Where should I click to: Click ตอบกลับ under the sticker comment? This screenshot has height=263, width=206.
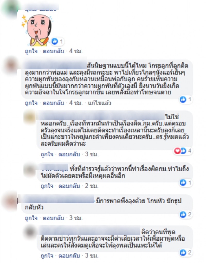(54, 51)
